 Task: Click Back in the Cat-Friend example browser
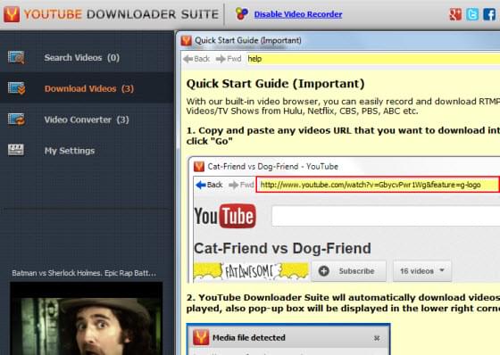point(209,185)
